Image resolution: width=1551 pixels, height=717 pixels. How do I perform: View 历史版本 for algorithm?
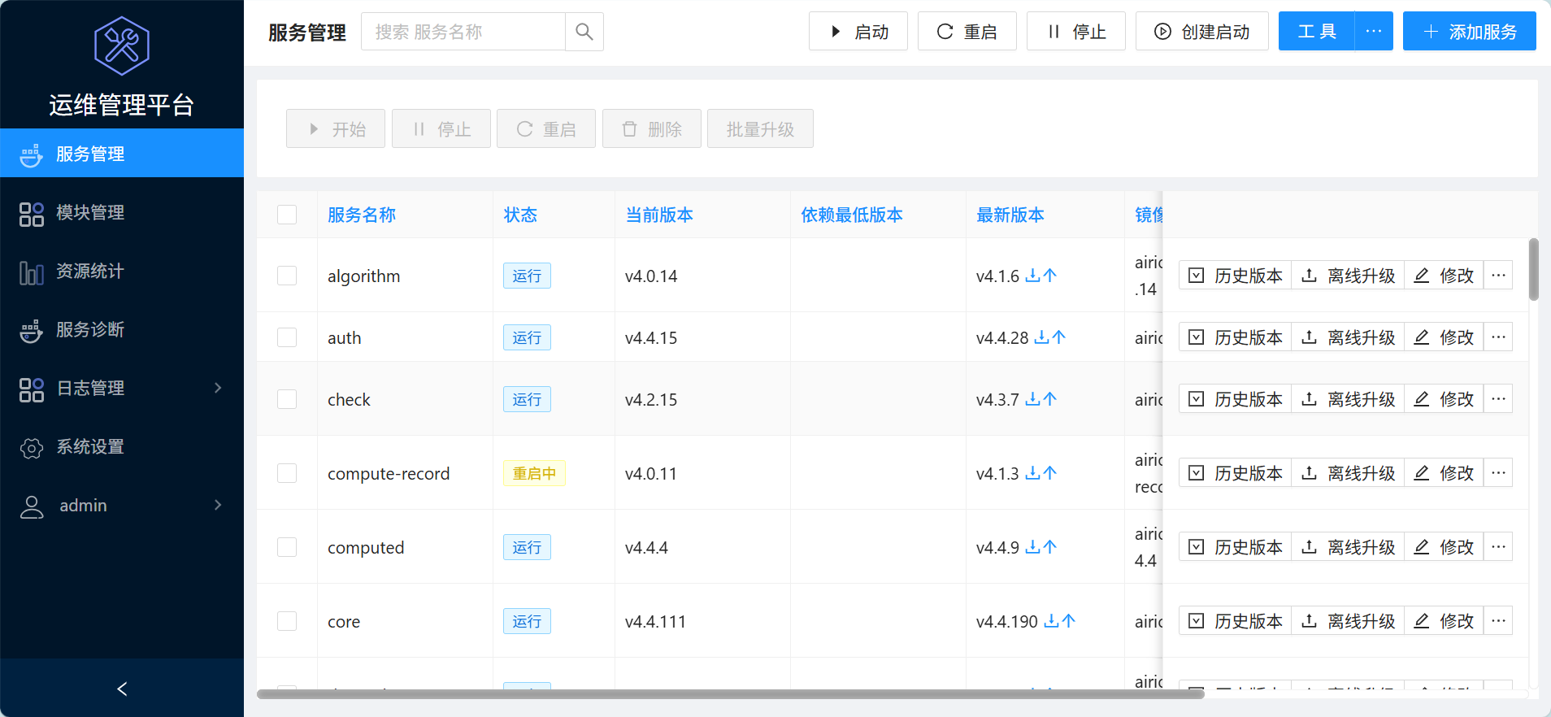[1236, 276]
